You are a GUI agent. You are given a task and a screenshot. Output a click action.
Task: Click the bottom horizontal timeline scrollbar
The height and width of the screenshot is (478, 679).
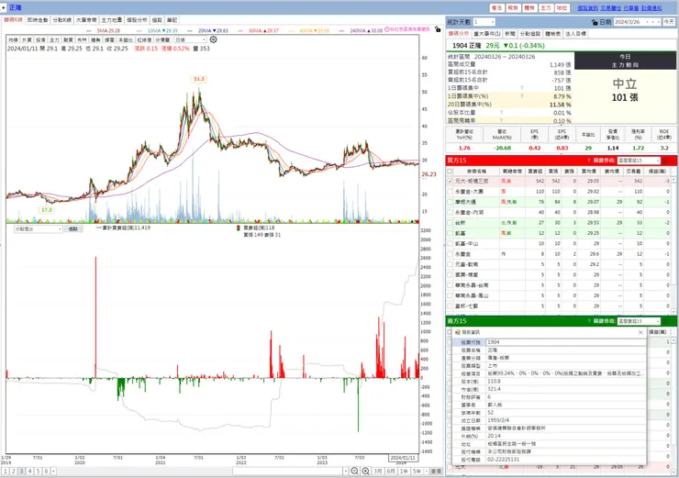(290, 471)
